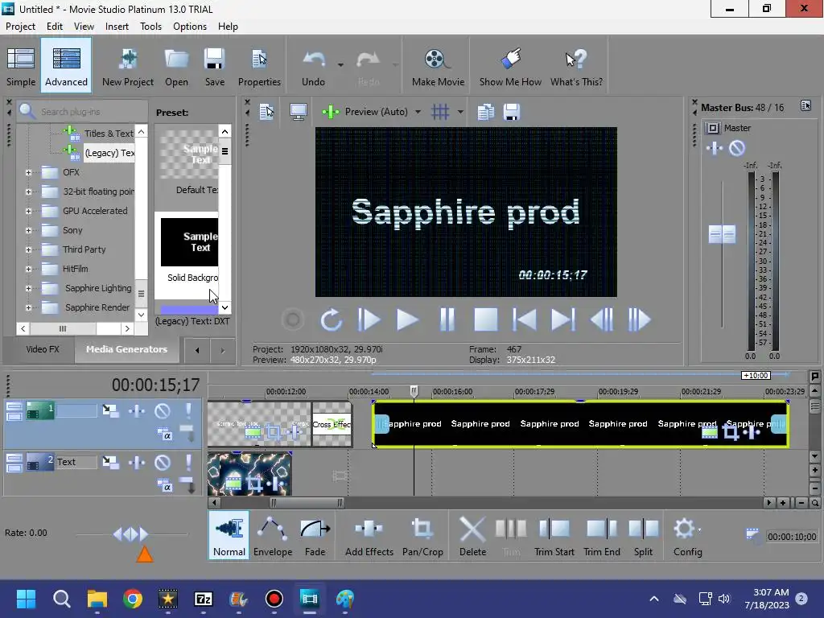
Task: Click the Make Movie icon
Action: point(438,66)
